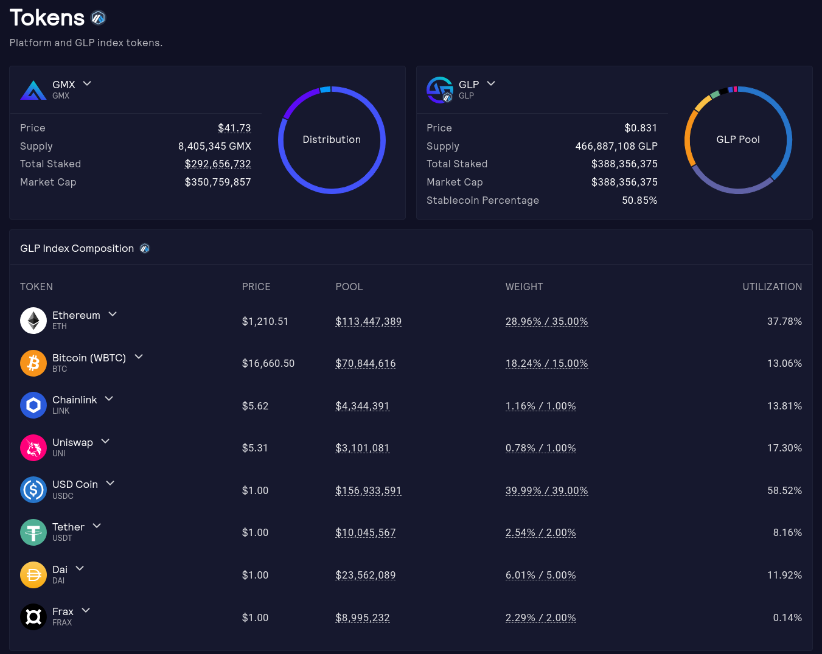The width and height of the screenshot is (822, 654).
Task: Open the Frax row dropdown chevron
Action: coord(86,610)
